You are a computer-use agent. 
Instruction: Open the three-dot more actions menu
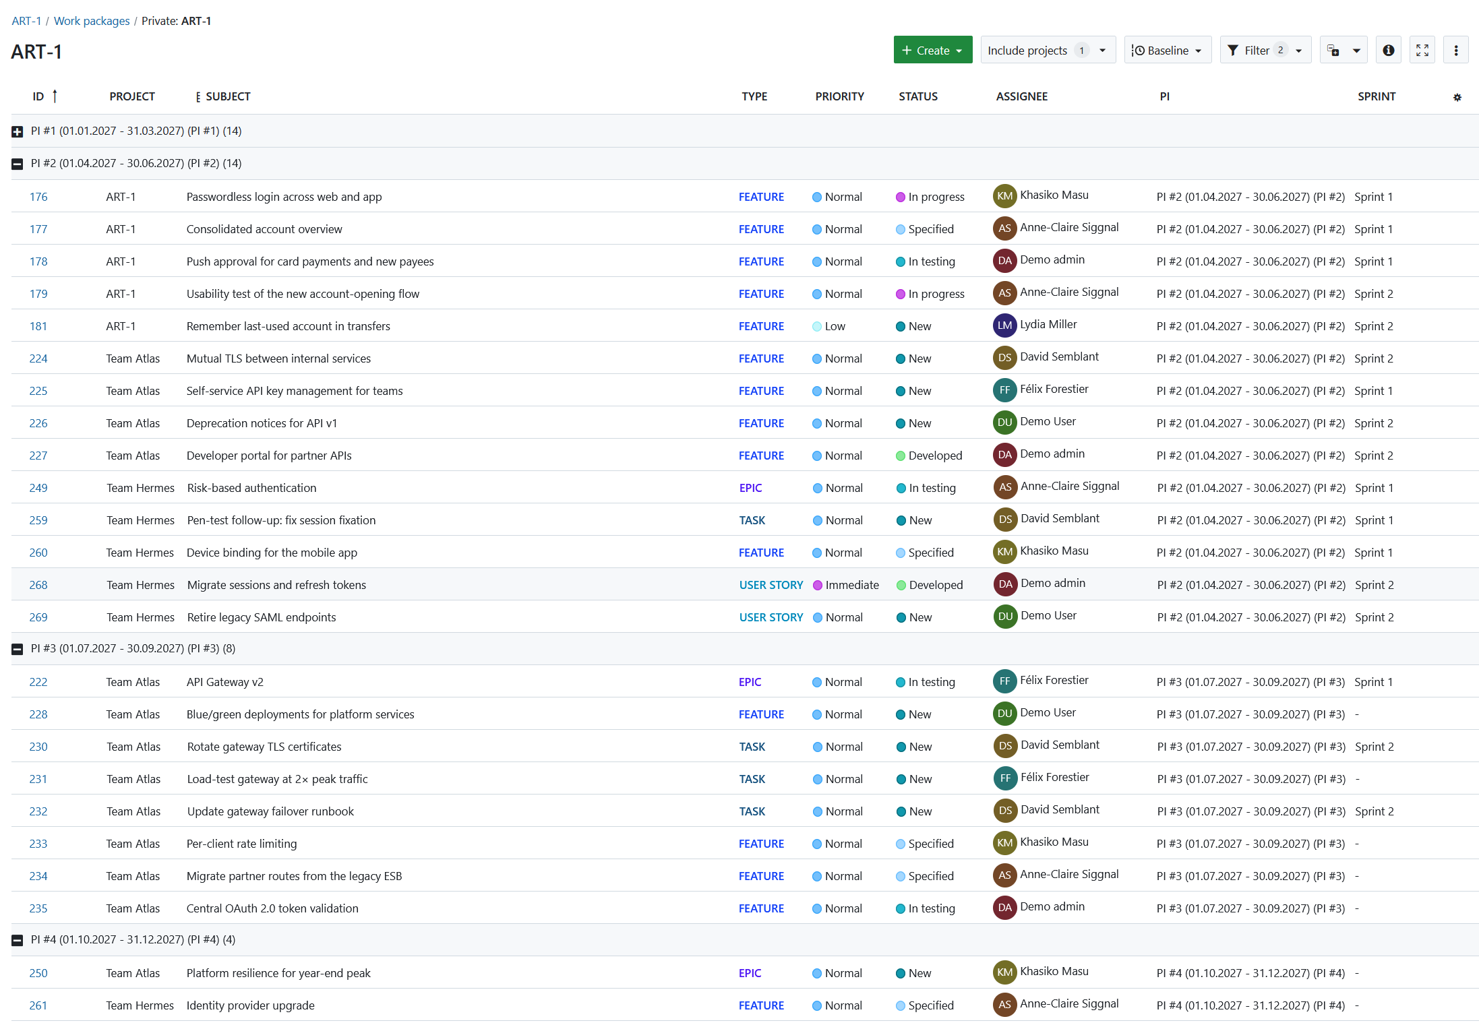(1456, 51)
